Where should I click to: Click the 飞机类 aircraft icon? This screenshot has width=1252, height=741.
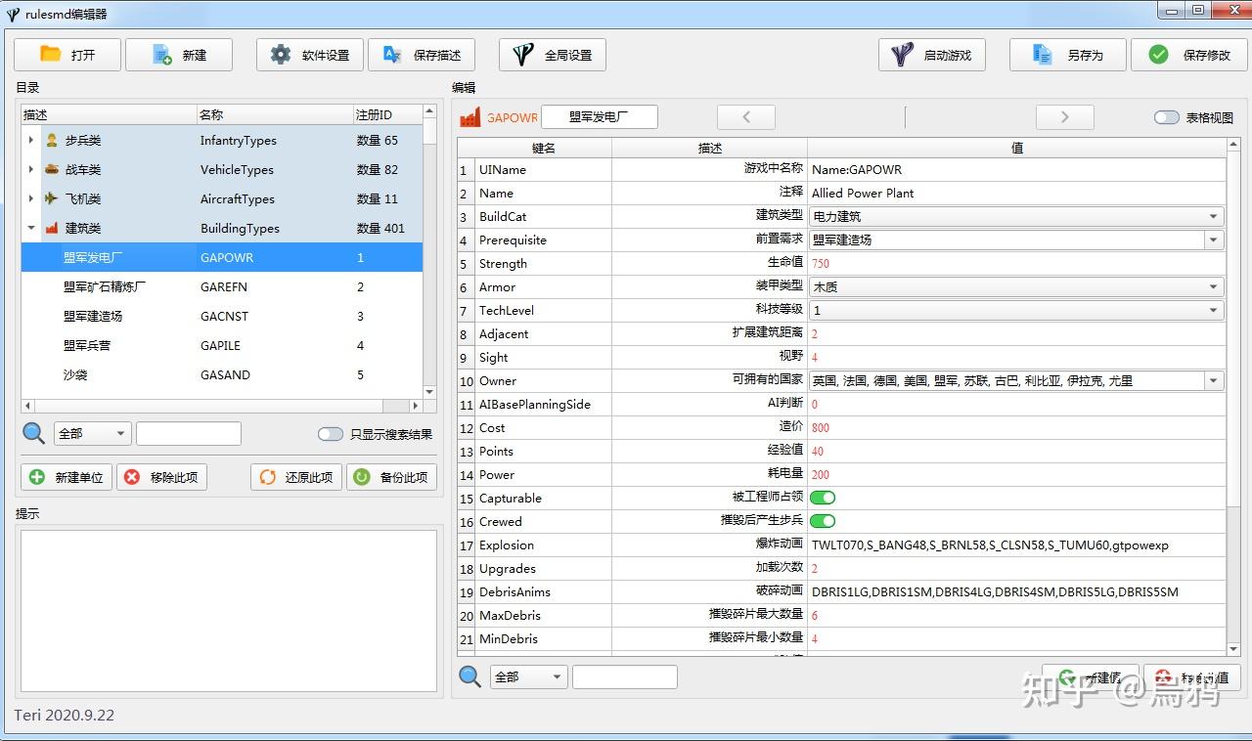click(x=52, y=198)
